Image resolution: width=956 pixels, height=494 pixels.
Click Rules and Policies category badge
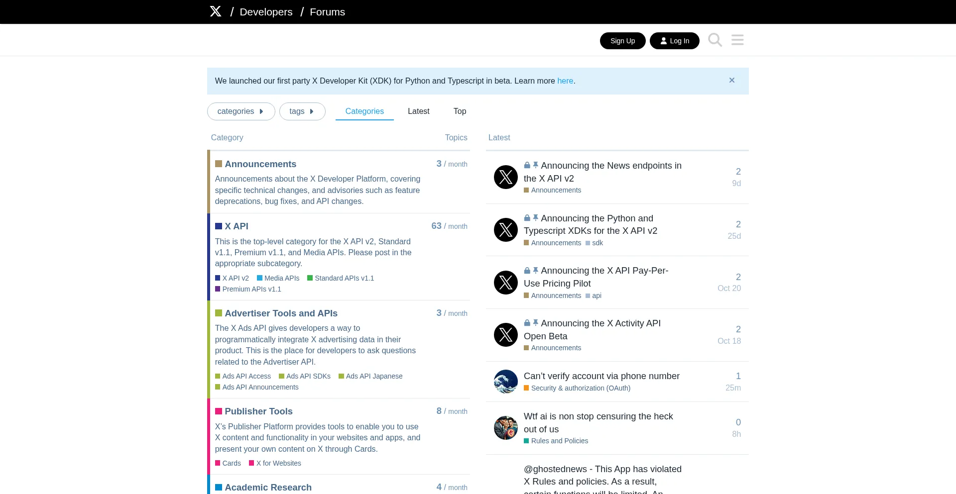tap(556, 441)
